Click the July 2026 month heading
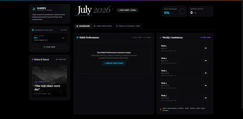243x119 pixels. coord(94,10)
